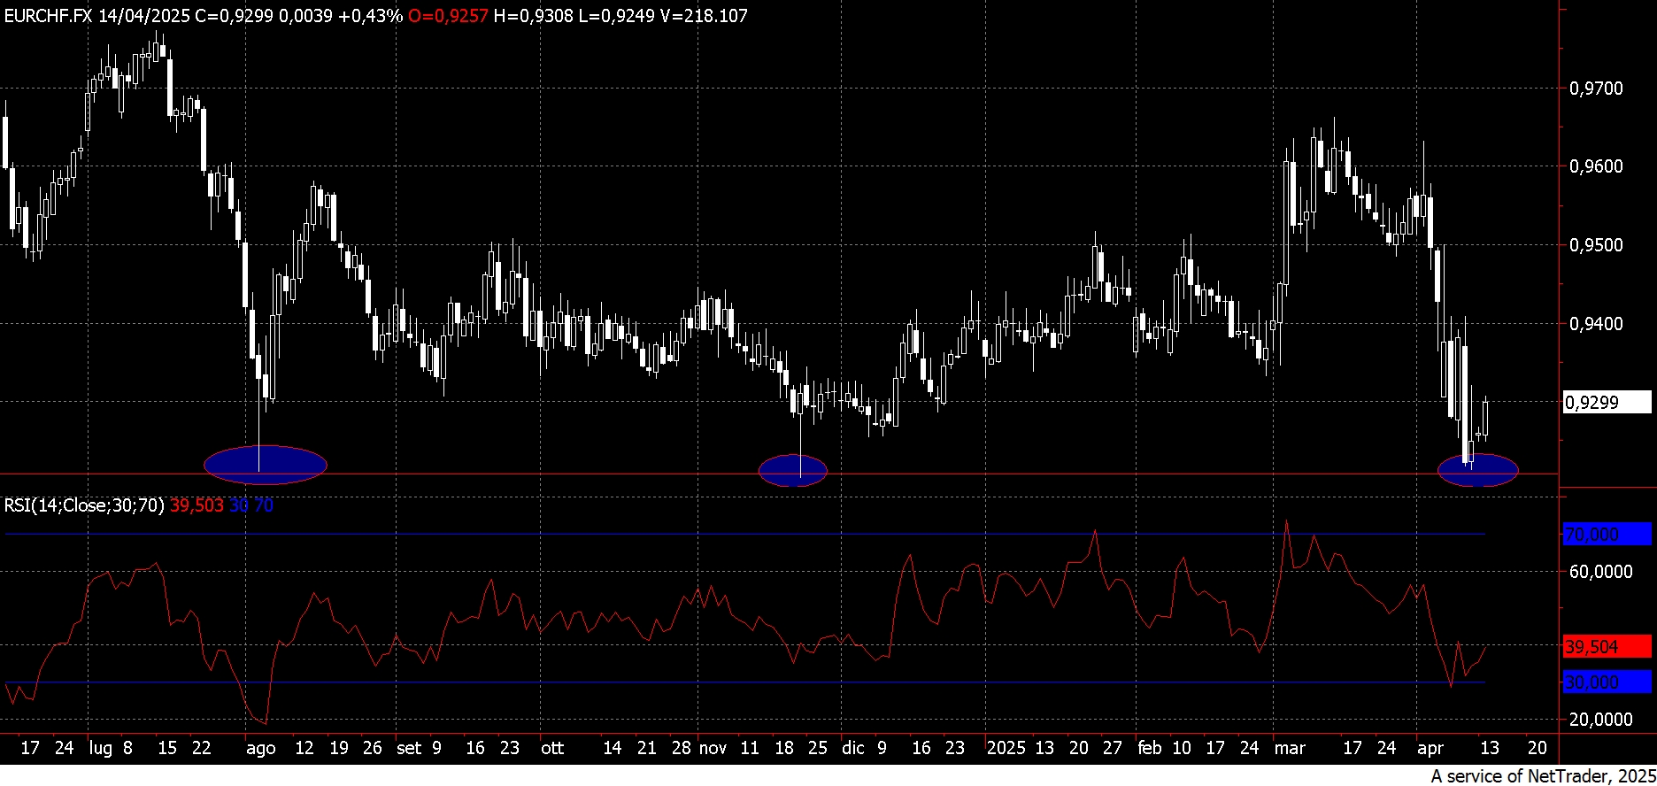This screenshot has width=1657, height=786.
Task: Select the +0,43% percent change
Action: coord(370,16)
